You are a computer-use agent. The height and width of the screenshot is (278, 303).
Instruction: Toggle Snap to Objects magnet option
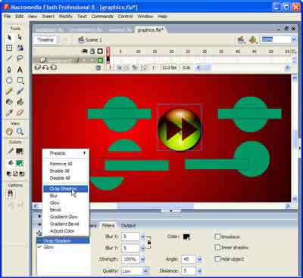click(11, 194)
